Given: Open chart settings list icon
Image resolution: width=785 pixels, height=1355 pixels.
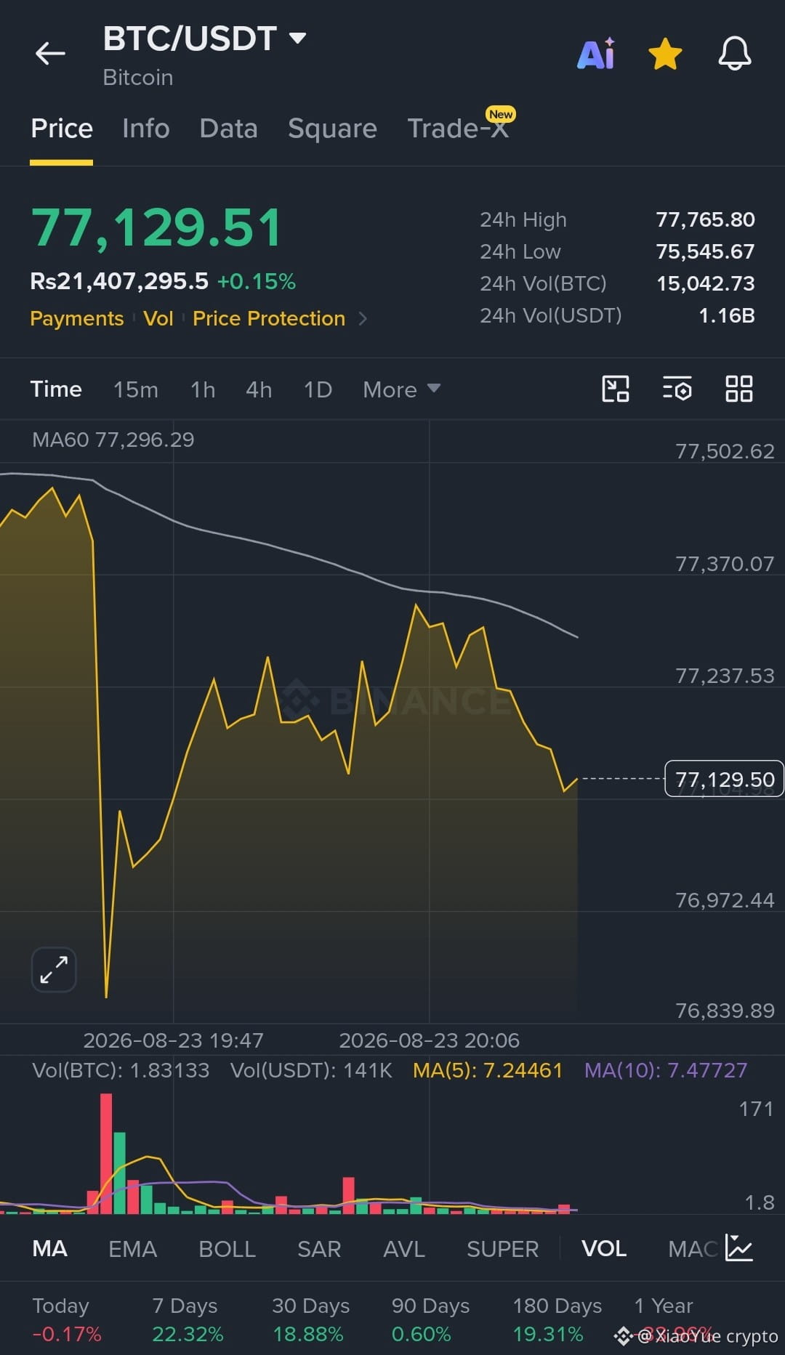Looking at the screenshot, I should point(677,389).
